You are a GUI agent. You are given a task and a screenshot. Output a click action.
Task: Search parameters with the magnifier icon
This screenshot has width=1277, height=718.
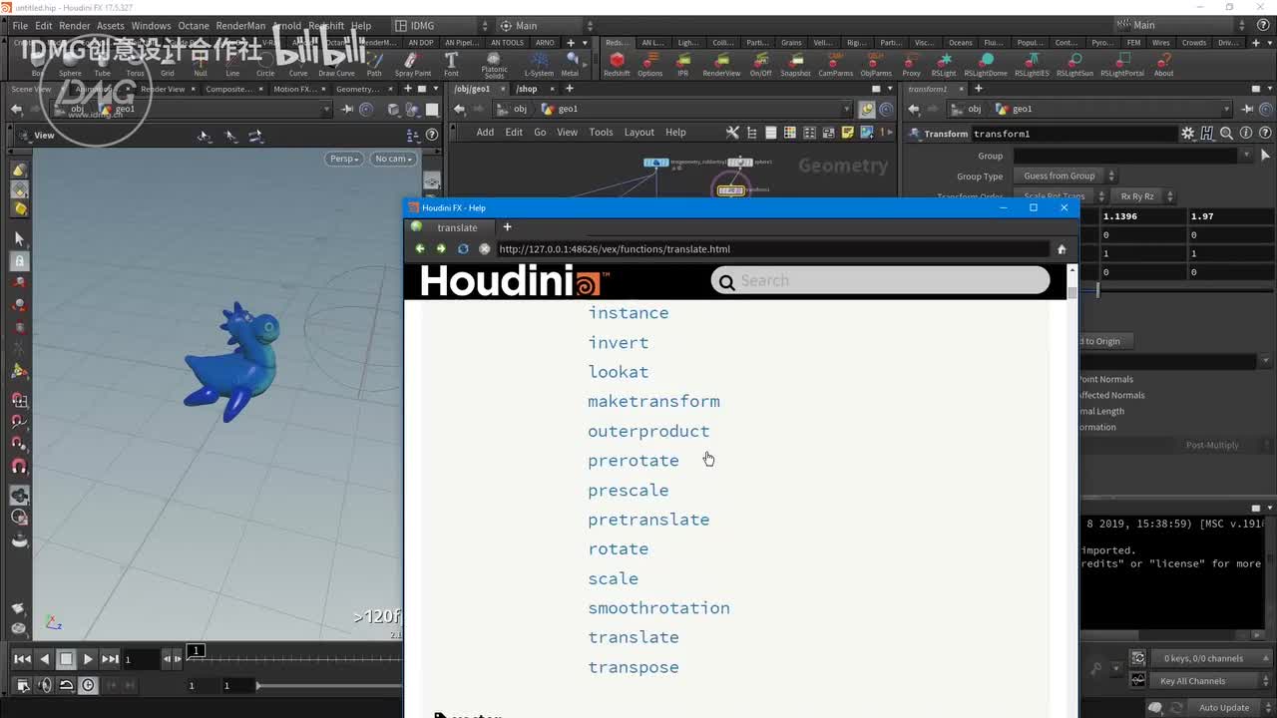1225,133
